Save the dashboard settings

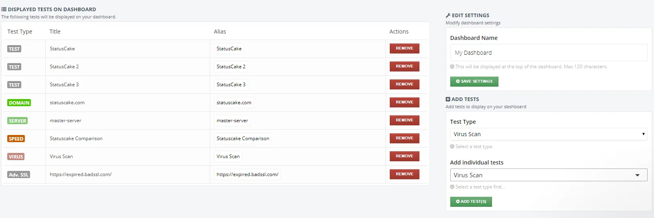point(474,81)
